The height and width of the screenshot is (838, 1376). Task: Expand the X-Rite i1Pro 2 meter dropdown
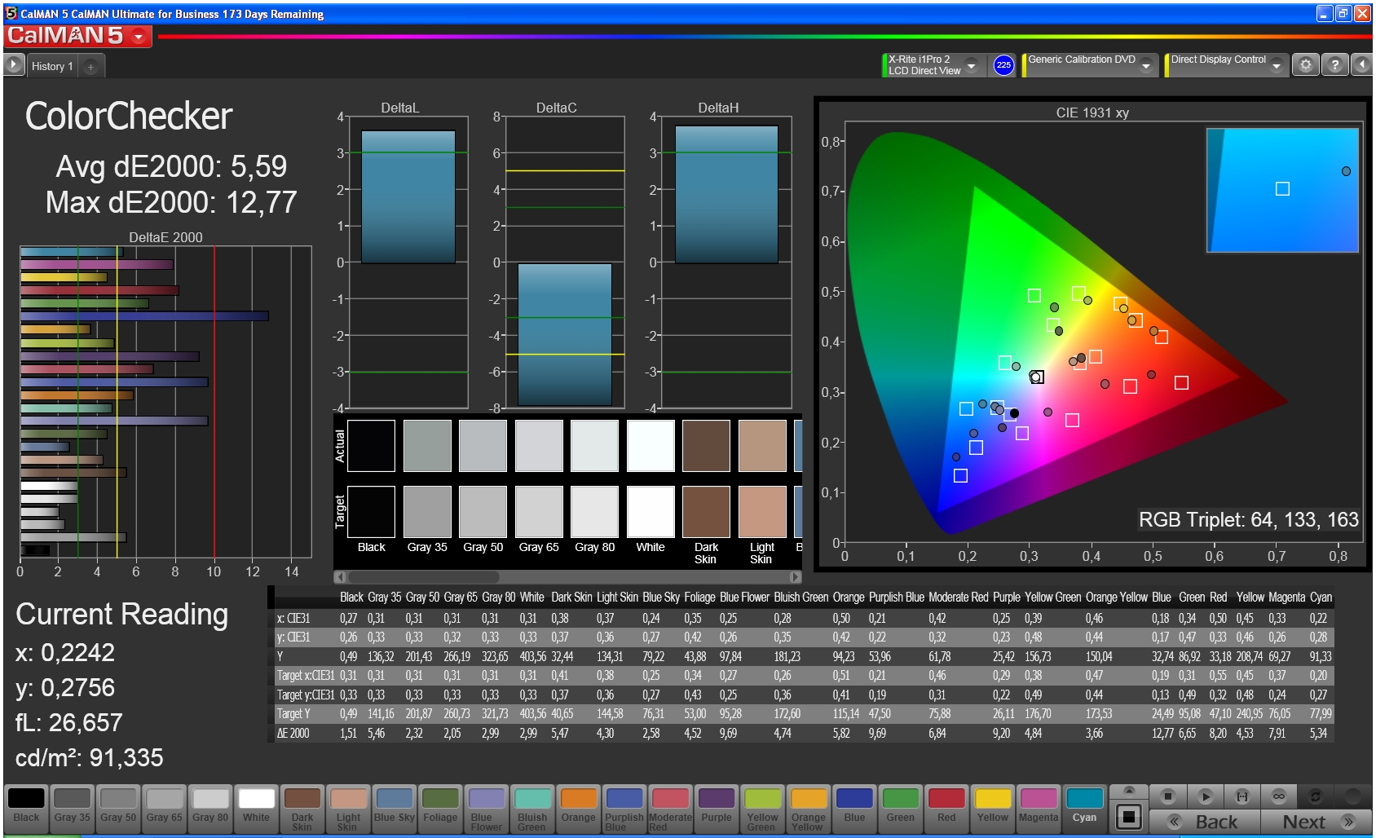pos(971,65)
